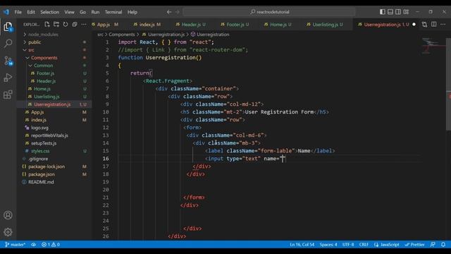Collapse the Components folder
Image resolution: width=451 pixels, height=254 pixels.
pos(44,58)
